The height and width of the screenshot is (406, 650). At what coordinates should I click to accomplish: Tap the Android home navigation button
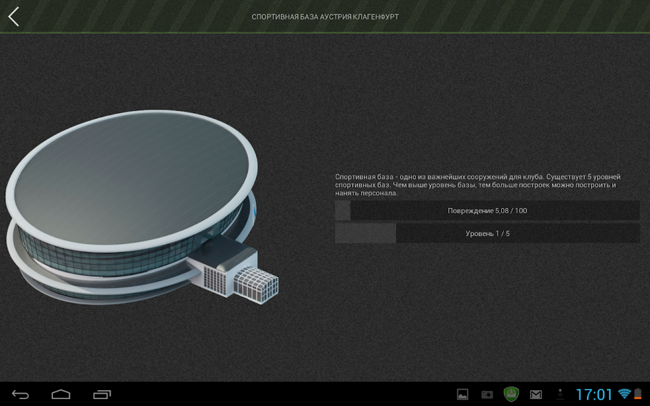click(x=61, y=394)
